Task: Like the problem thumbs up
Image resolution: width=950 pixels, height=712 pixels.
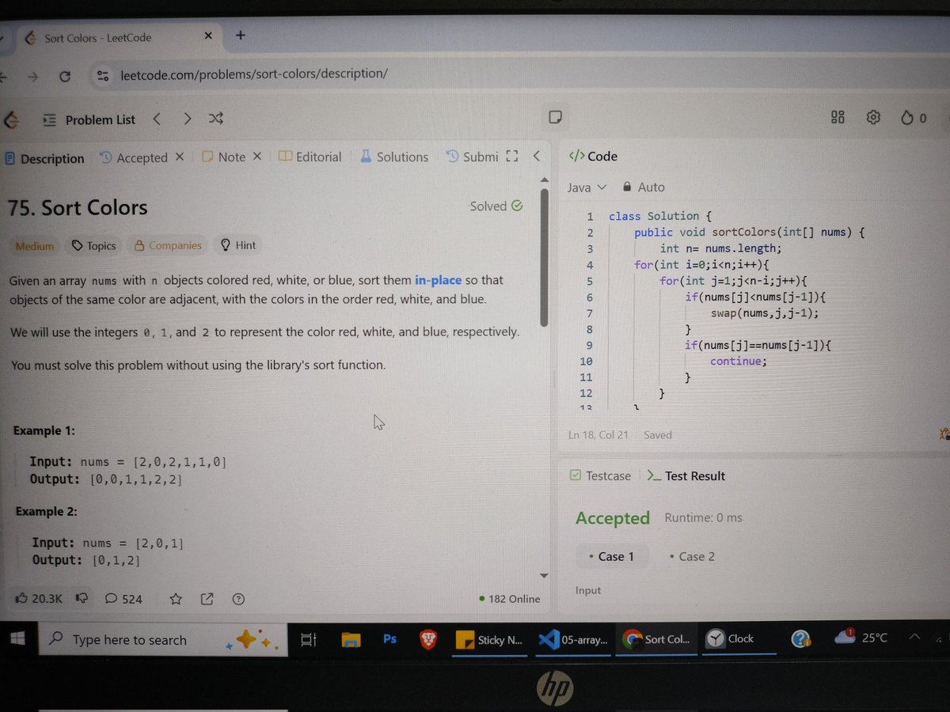Action: click(x=39, y=599)
